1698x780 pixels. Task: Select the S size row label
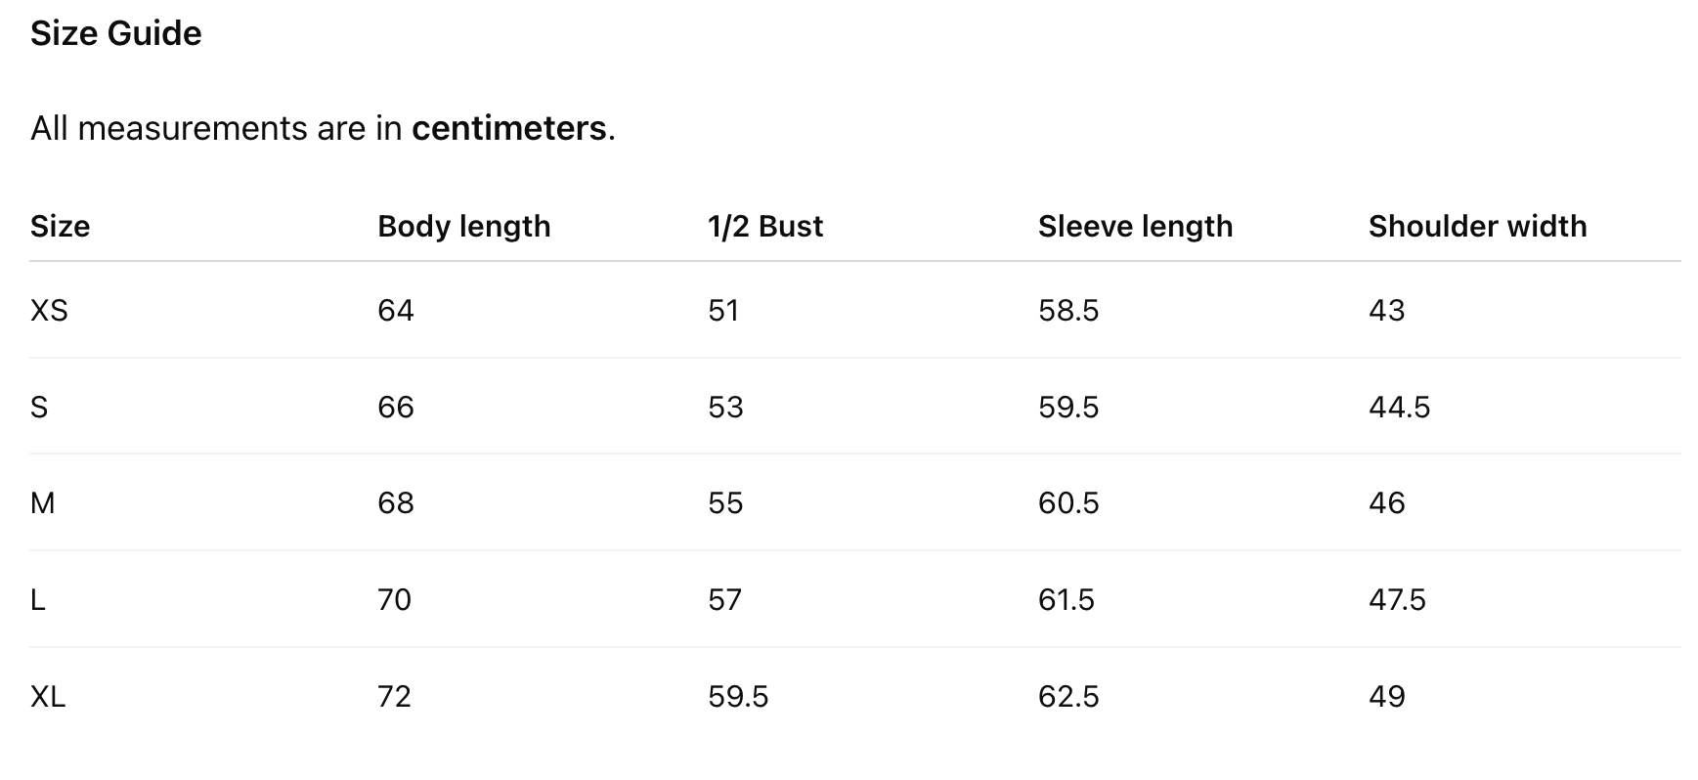[x=39, y=407]
